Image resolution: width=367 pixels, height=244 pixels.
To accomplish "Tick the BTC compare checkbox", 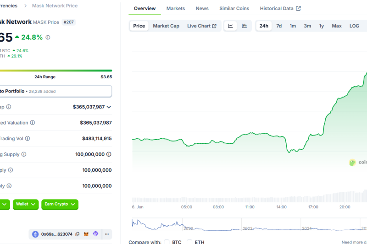I will click(167, 242).
